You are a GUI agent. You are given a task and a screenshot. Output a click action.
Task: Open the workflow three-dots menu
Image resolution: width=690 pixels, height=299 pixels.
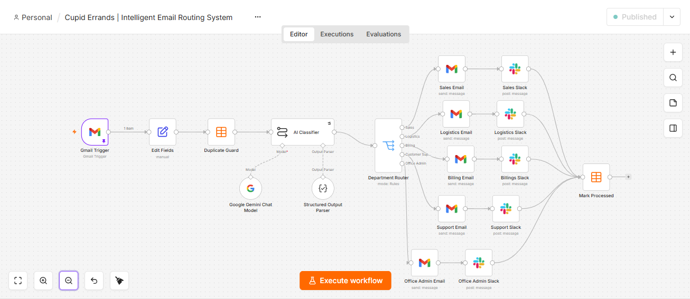pos(258,17)
